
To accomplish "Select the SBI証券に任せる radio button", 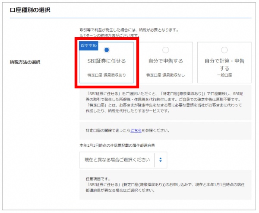I will tap(107, 50).
